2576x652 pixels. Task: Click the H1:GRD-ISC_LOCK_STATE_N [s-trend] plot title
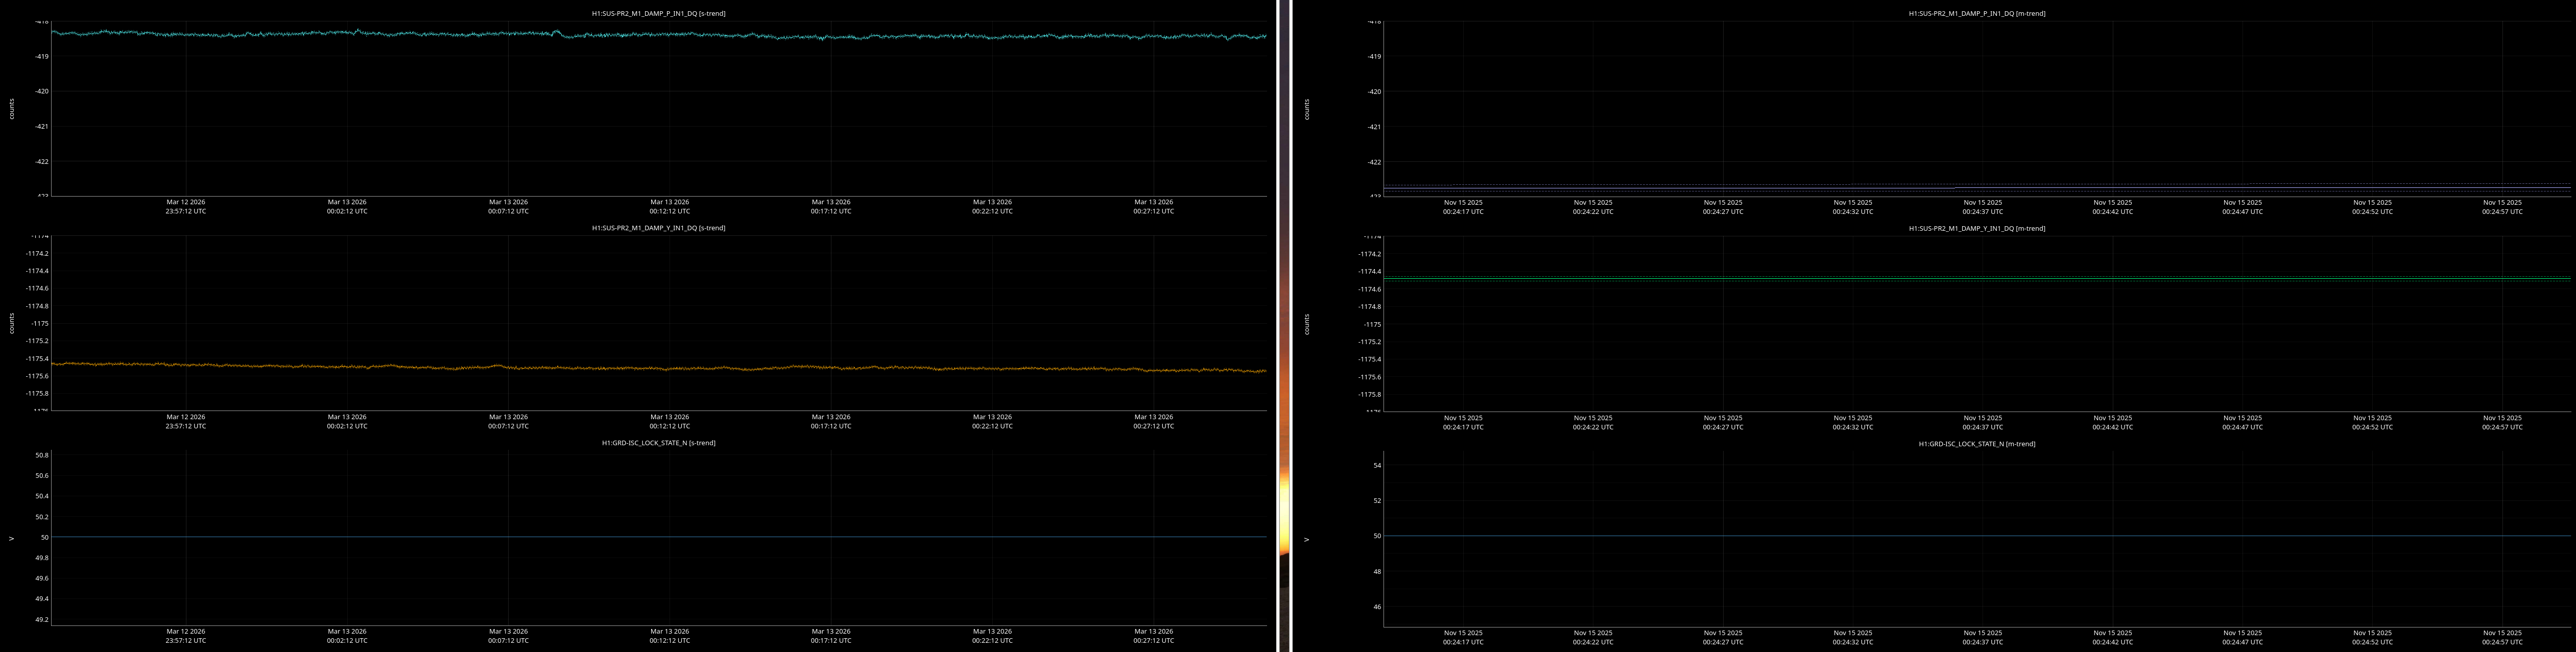pos(658,443)
